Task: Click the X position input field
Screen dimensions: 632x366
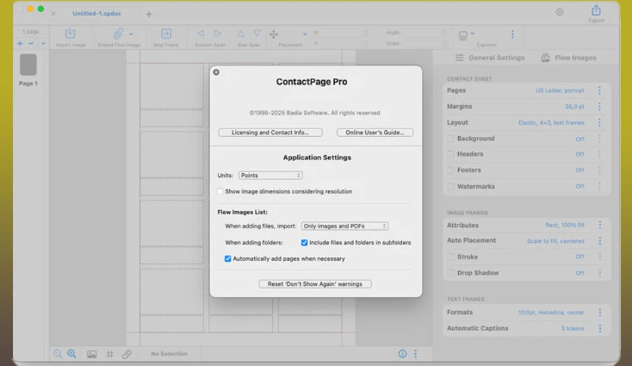Action: coord(342,33)
